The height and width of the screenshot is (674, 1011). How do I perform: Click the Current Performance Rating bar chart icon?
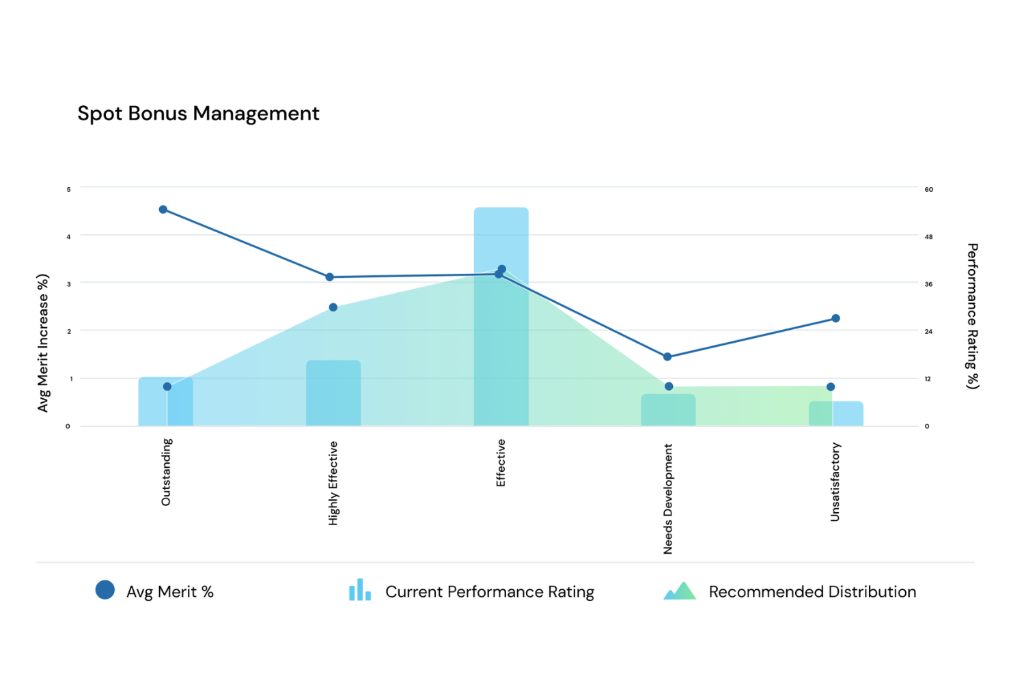point(360,590)
